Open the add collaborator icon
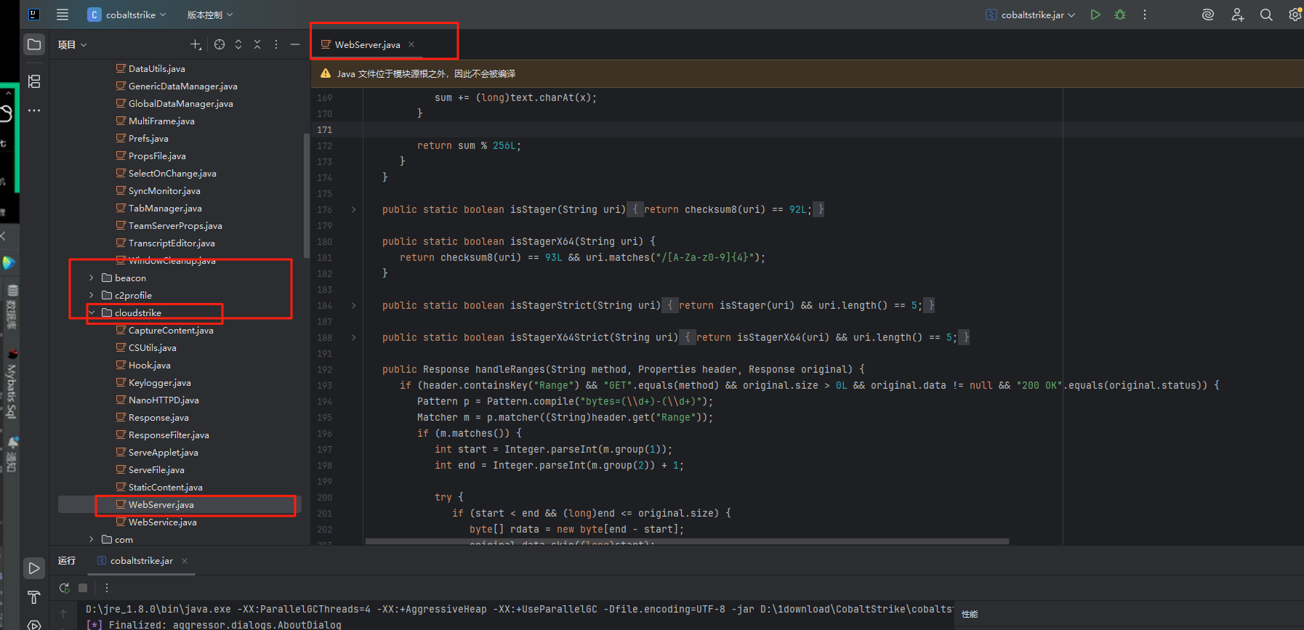The width and height of the screenshot is (1304, 630). point(1237,15)
